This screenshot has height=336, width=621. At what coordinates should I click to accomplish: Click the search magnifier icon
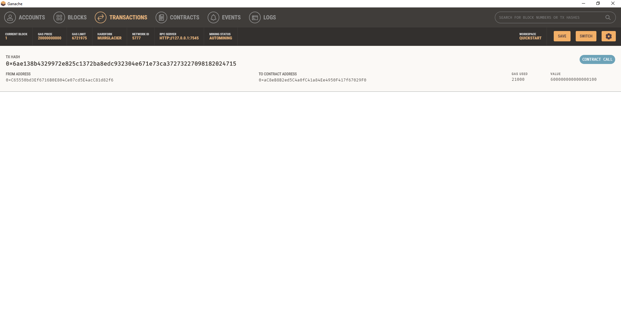tap(608, 17)
